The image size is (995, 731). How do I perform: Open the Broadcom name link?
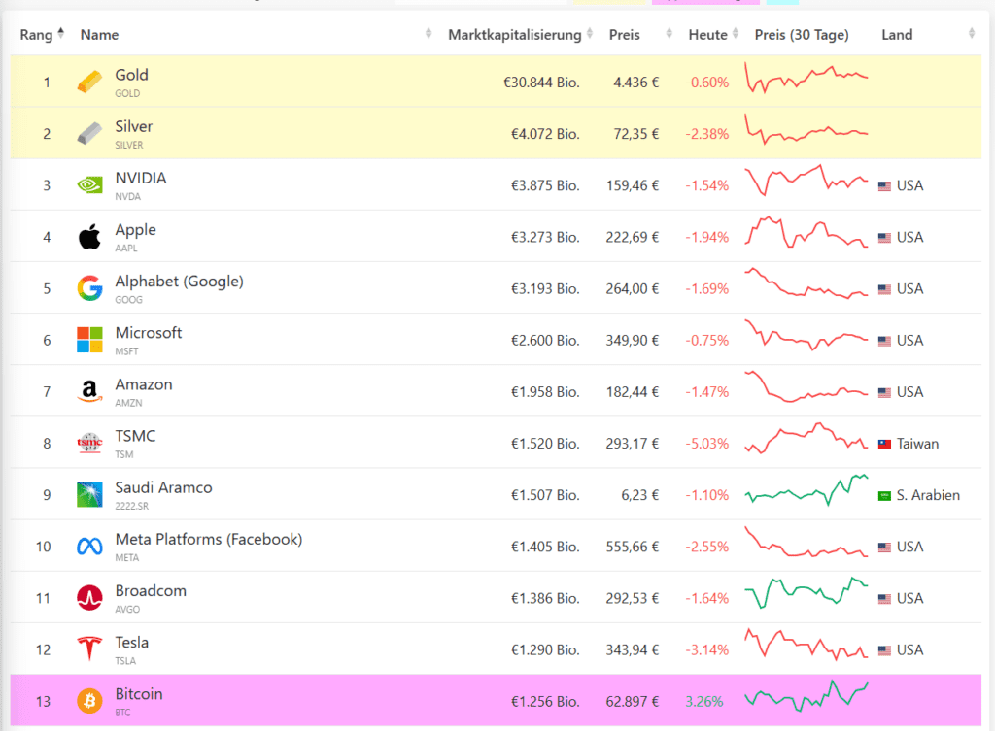tap(151, 590)
